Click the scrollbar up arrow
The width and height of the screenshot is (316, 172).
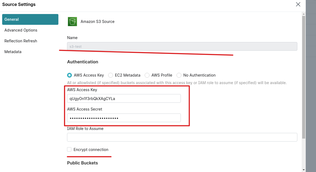click(304, 14)
